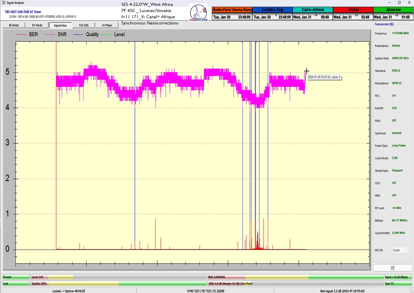Click the Frequency value 11170,866 MHz
Screen dimensions: 414x293
400,33
